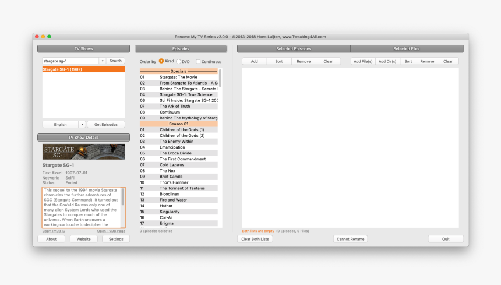
Task: Select the Aired order radio button
Action: pyautogui.click(x=161, y=61)
